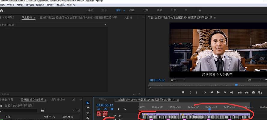Go to Out point
This screenshot has height=120, width=267.
(x=232, y=92)
